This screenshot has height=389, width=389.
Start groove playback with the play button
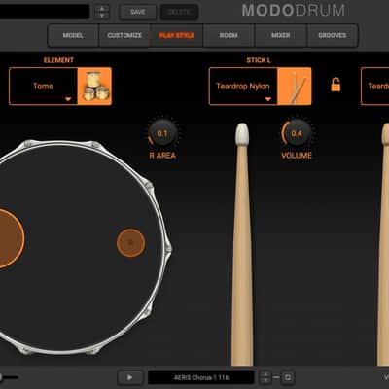point(129,377)
